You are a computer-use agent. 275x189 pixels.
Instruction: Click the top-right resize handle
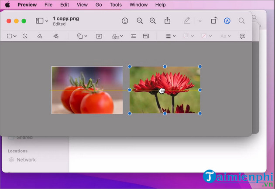(x=200, y=67)
